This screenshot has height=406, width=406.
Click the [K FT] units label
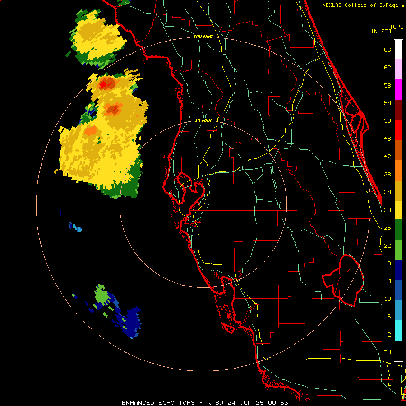pos(381,31)
